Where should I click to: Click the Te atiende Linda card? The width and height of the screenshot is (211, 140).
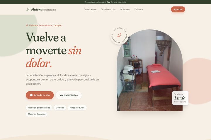[180, 98]
